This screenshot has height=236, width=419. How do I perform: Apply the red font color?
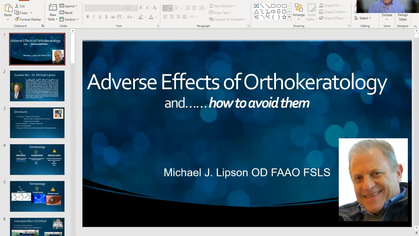pos(151,17)
